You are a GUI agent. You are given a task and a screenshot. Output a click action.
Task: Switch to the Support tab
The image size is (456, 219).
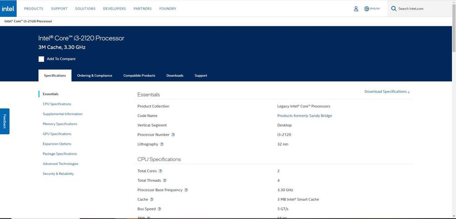(x=201, y=76)
